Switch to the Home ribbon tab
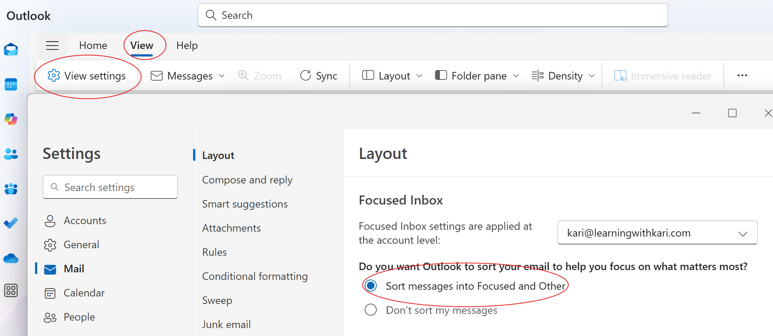 pyautogui.click(x=93, y=46)
